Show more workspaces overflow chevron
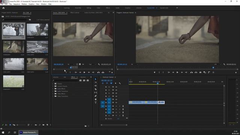240x135 pixels. tap(177, 8)
